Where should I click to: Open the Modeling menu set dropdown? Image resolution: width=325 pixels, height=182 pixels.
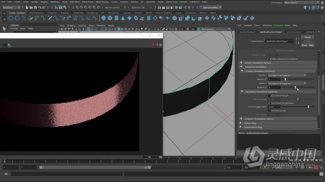pyautogui.click(x=11, y=7)
